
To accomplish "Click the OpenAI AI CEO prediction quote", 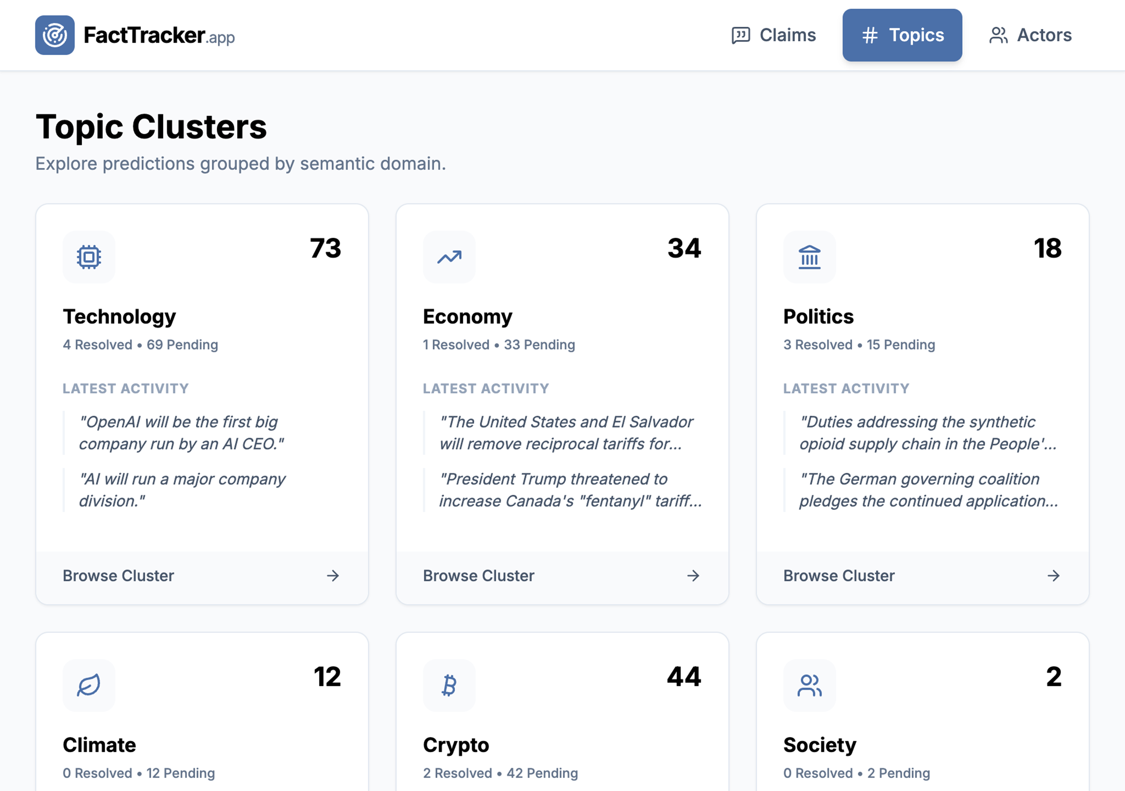I will 182,433.
